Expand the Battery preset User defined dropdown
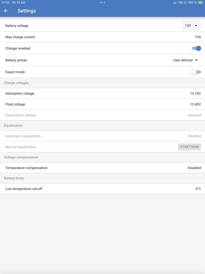The image size is (205, 274). click(x=186, y=60)
